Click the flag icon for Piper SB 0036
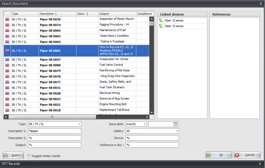The width and height of the screenshot is (265, 168). pyautogui.click(x=7, y=19)
